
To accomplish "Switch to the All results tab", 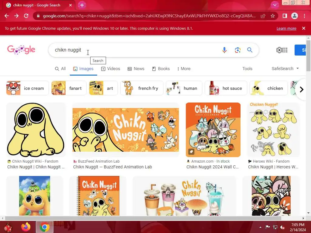I will click(60, 69).
